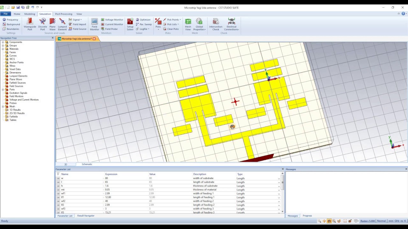Add a Voltage Monitor
Viewport: 408px width, 229px height.
(x=112, y=20)
